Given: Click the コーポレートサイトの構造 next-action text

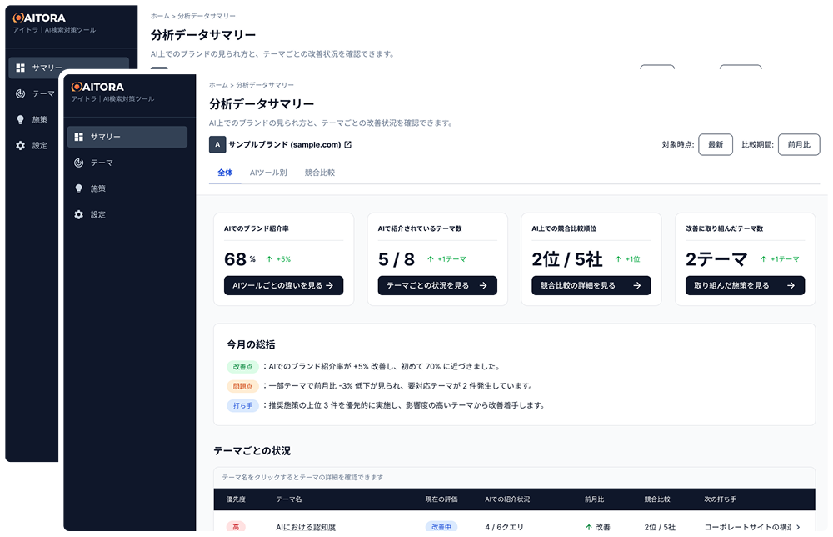Looking at the screenshot, I should 748,528.
